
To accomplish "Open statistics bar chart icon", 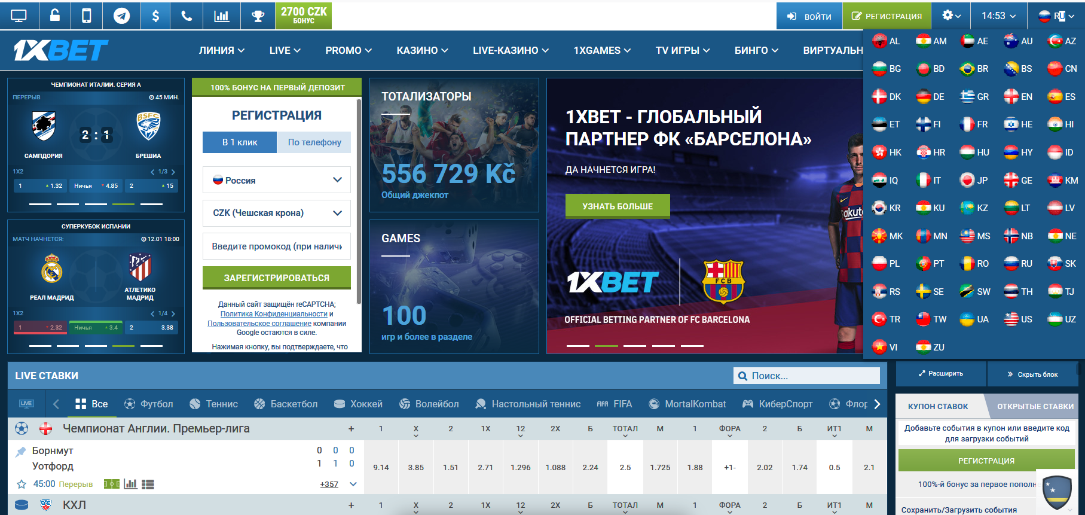I will click(x=222, y=16).
